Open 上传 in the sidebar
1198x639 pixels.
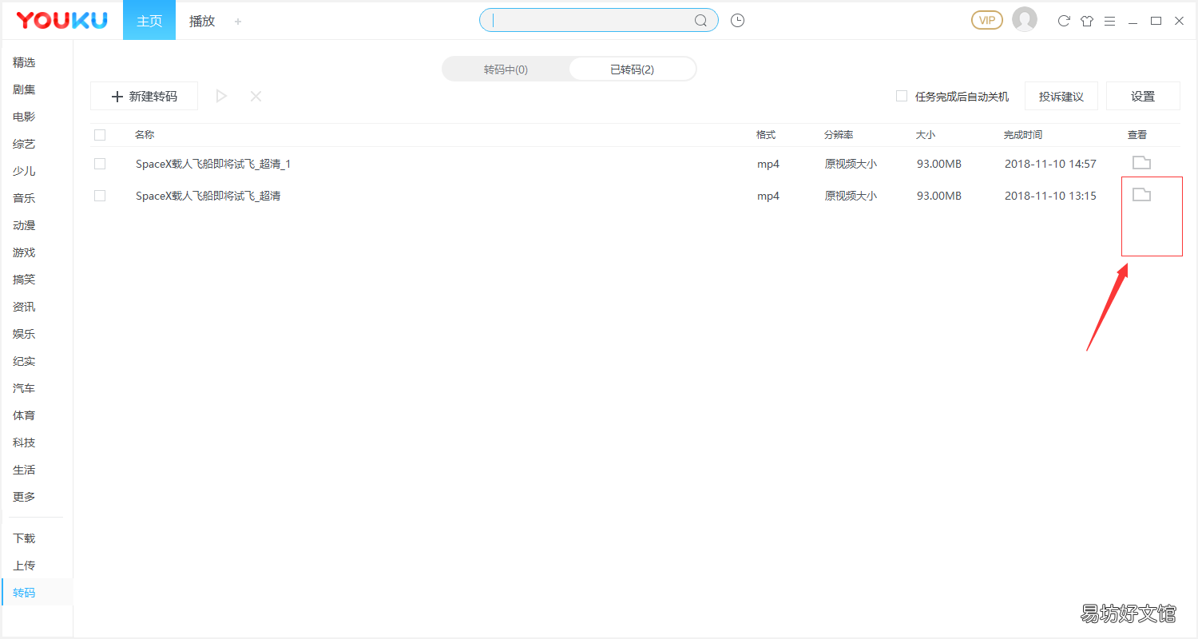tap(24, 566)
